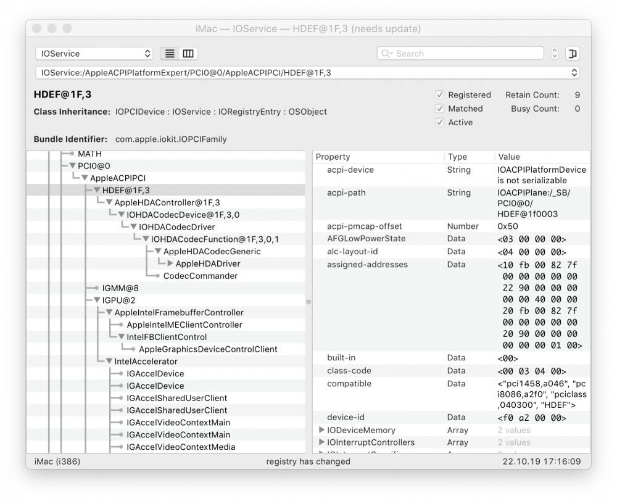Select the compatible property row
Image resolution: width=617 pixels, height=501 pixels.
(x=452, y=394)
